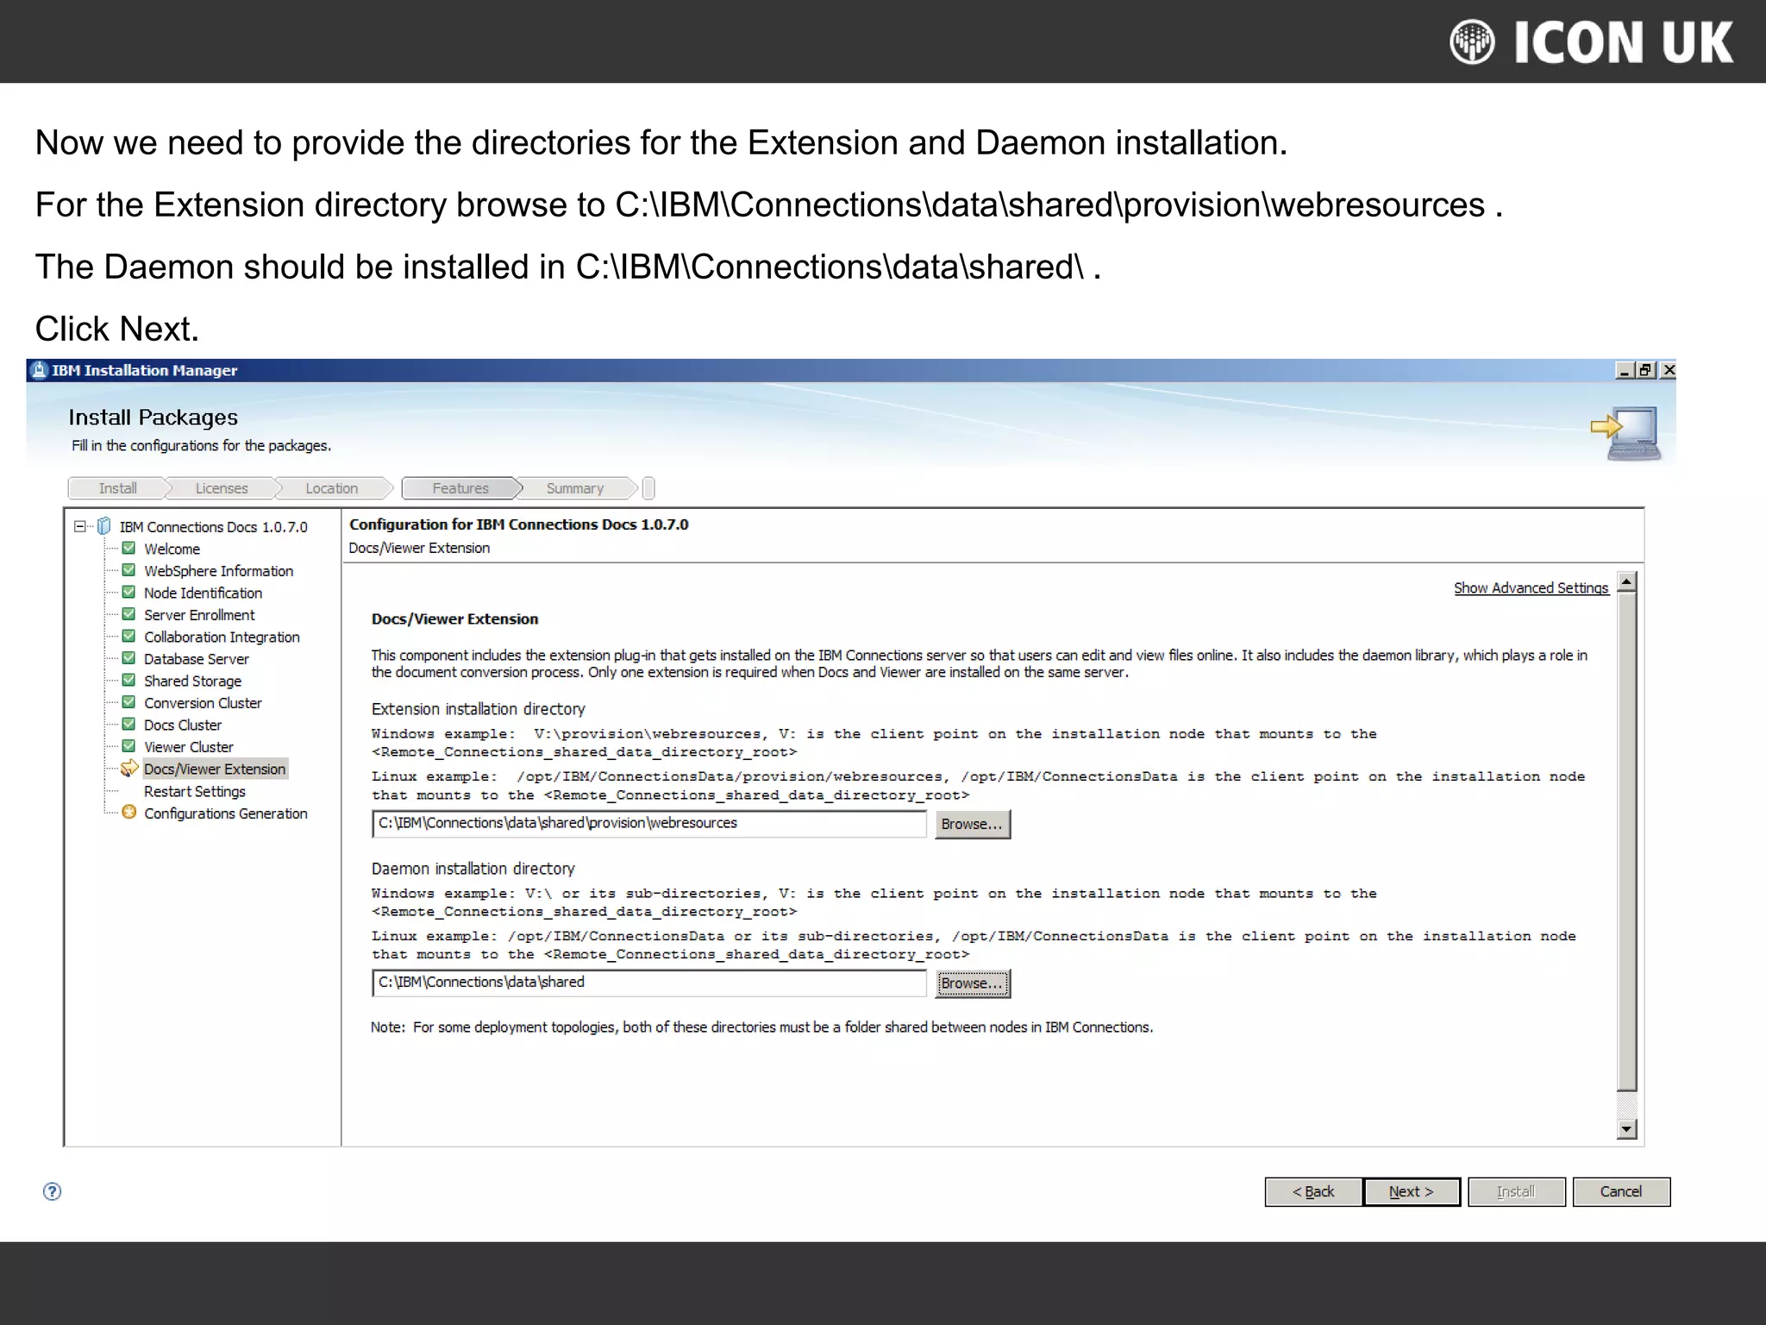Go to the Features wizard step
This screenshot has height=1325, width=1766.
(x=460, y=488)
